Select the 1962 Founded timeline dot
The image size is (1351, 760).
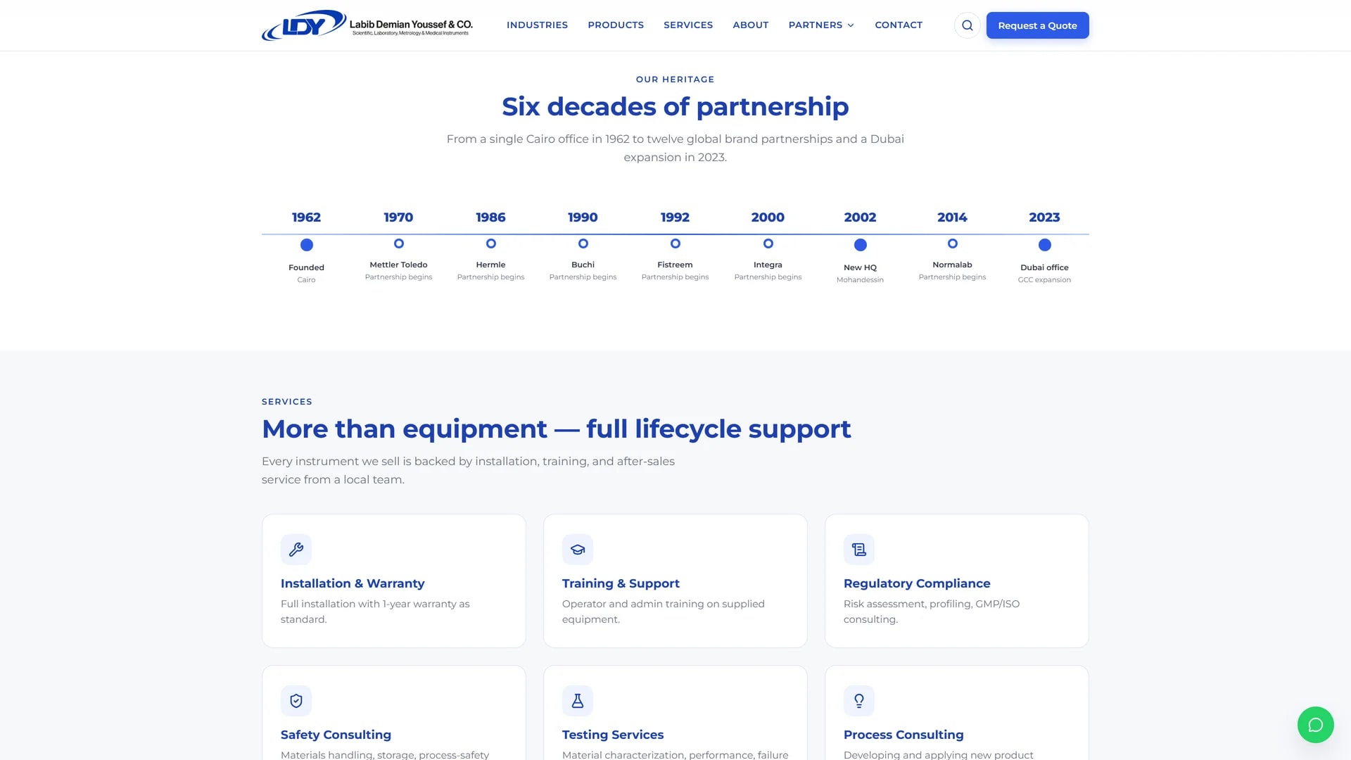(x=307, y=245)
